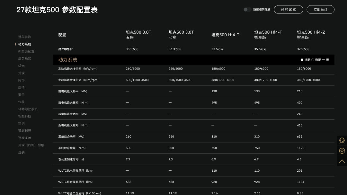Click the WLTC综合续航里程 (km) row label
Viewport: 347px width, 195px height.
tap(75, 182)
